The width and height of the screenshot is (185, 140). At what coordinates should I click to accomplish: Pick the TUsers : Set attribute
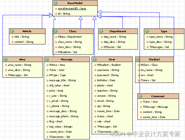(148, 80)
